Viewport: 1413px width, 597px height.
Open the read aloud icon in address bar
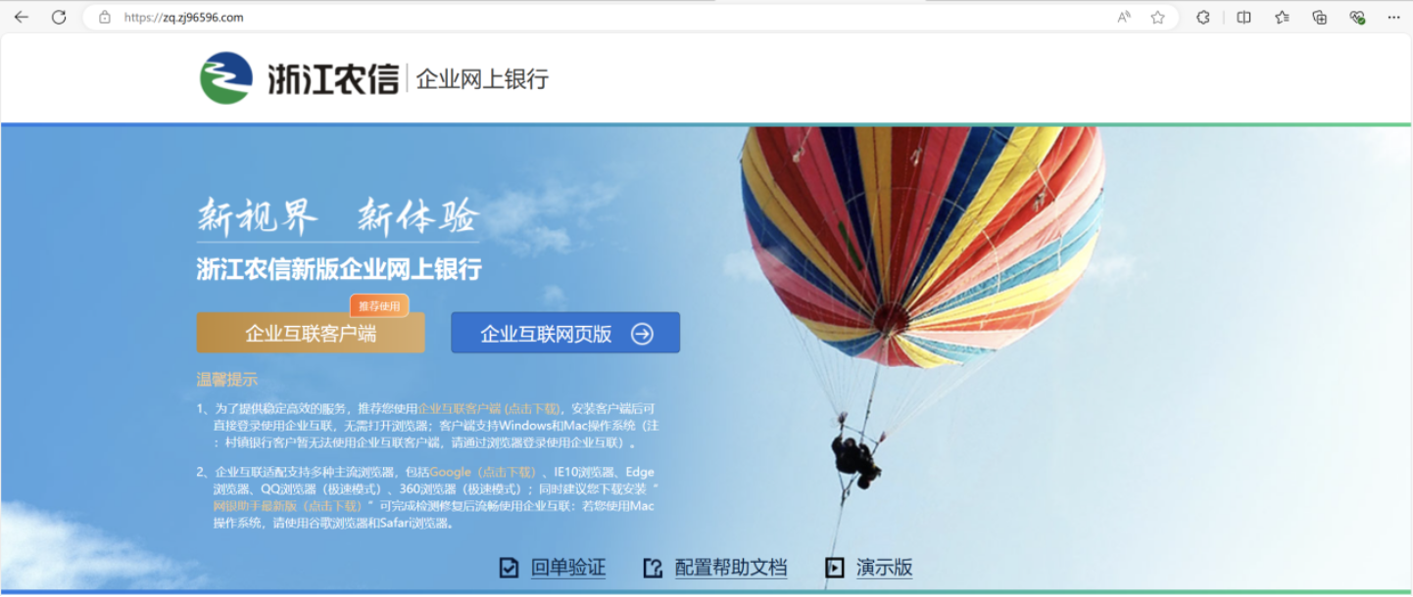coord(1124,17)
